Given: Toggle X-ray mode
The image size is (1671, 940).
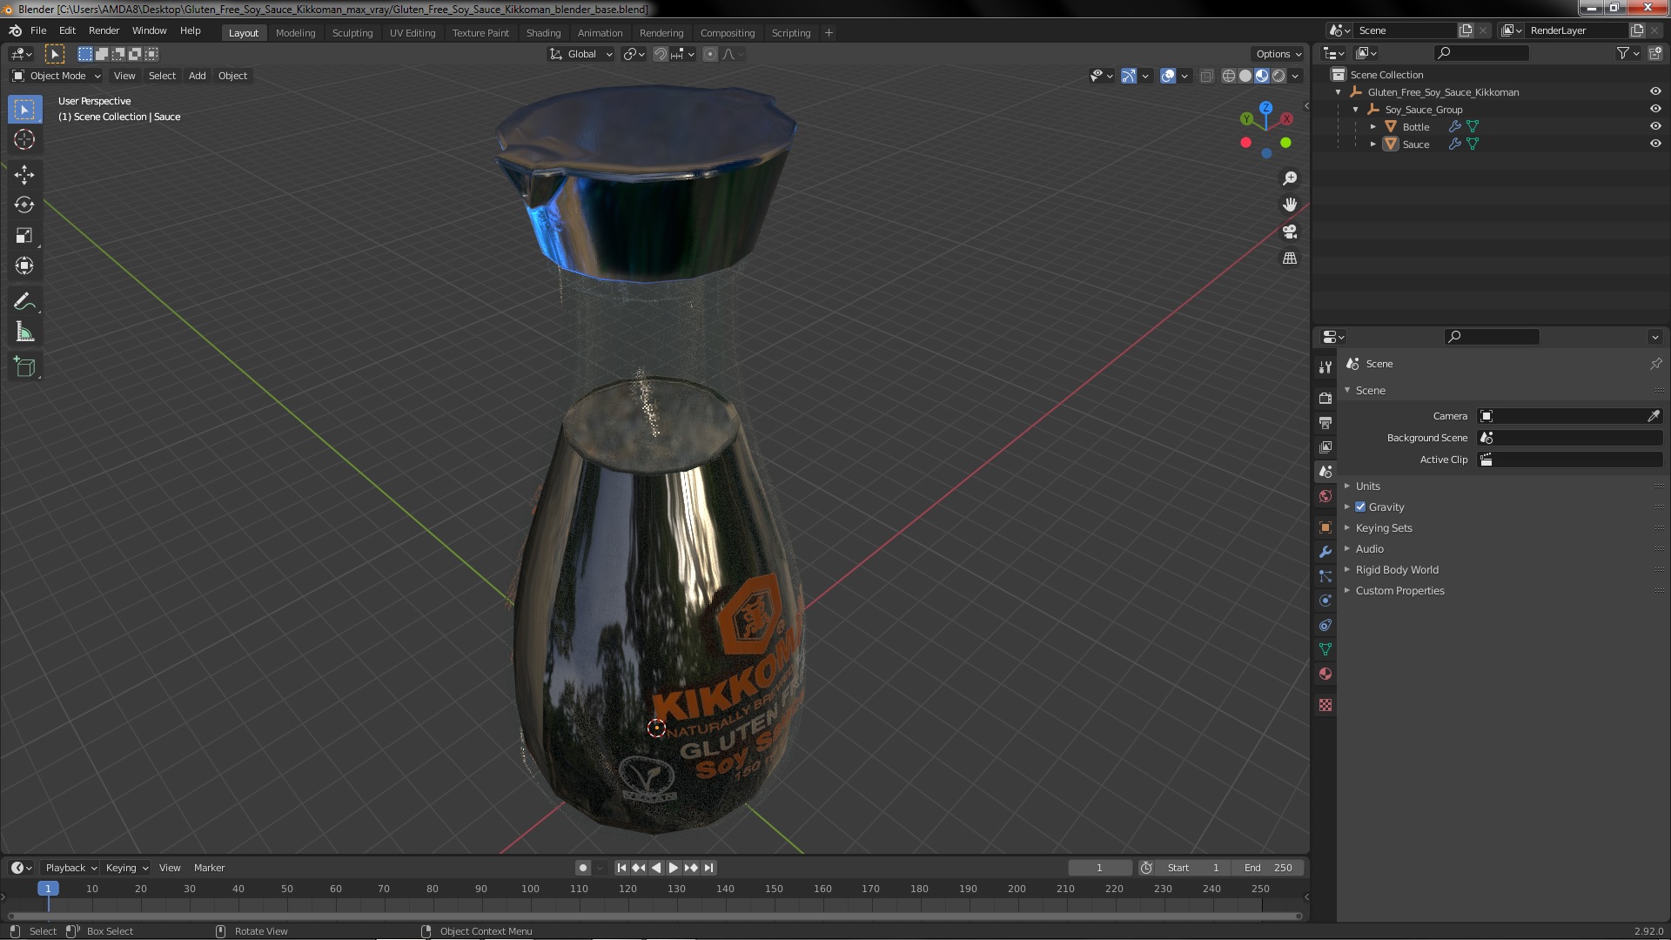Looking at the screenshot, I should 1206,76.
